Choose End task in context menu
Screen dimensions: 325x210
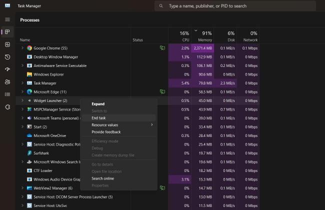tap(99, 118)
